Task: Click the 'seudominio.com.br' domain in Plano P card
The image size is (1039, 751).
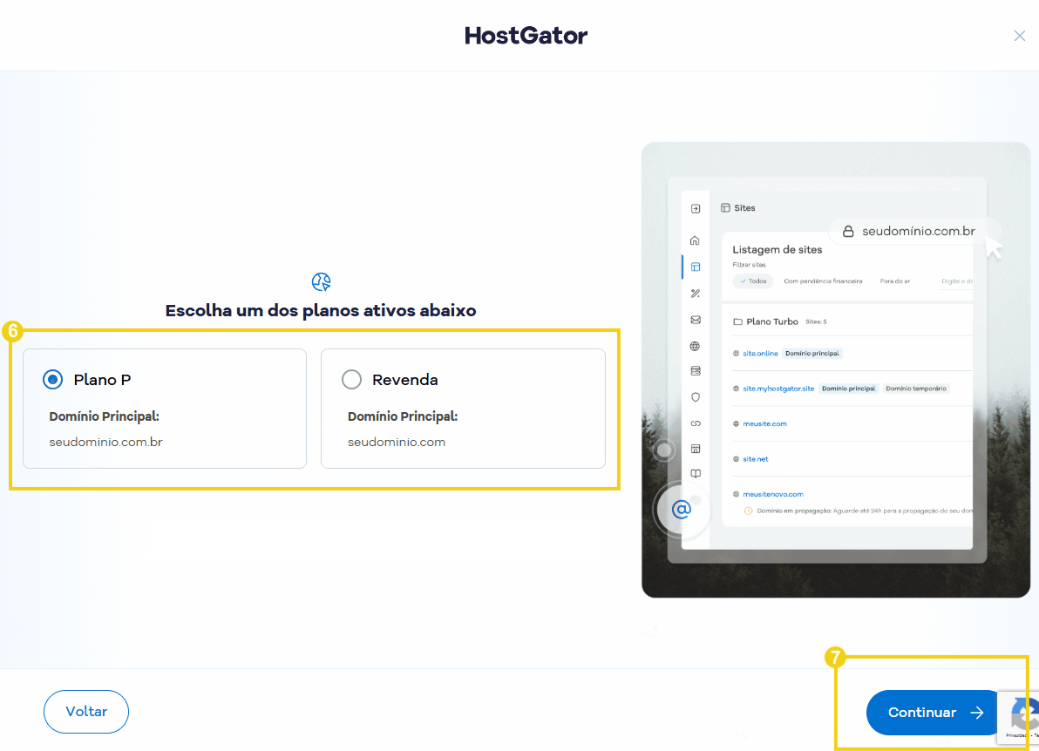Action: click(106, 442)
